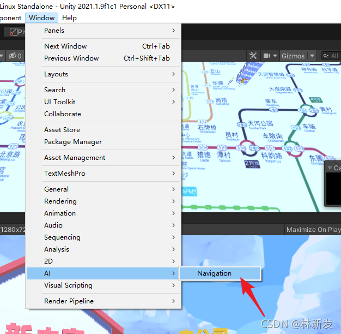Open the Help menu
The width and height of the screenshot is (341, 334).
69,18
